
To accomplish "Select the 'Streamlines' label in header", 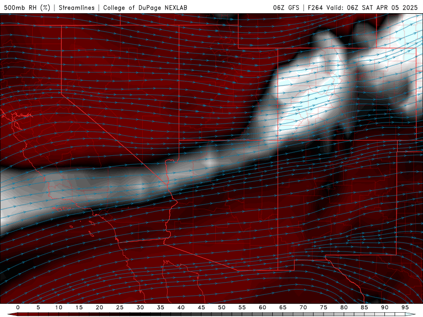I will [77, 7].
